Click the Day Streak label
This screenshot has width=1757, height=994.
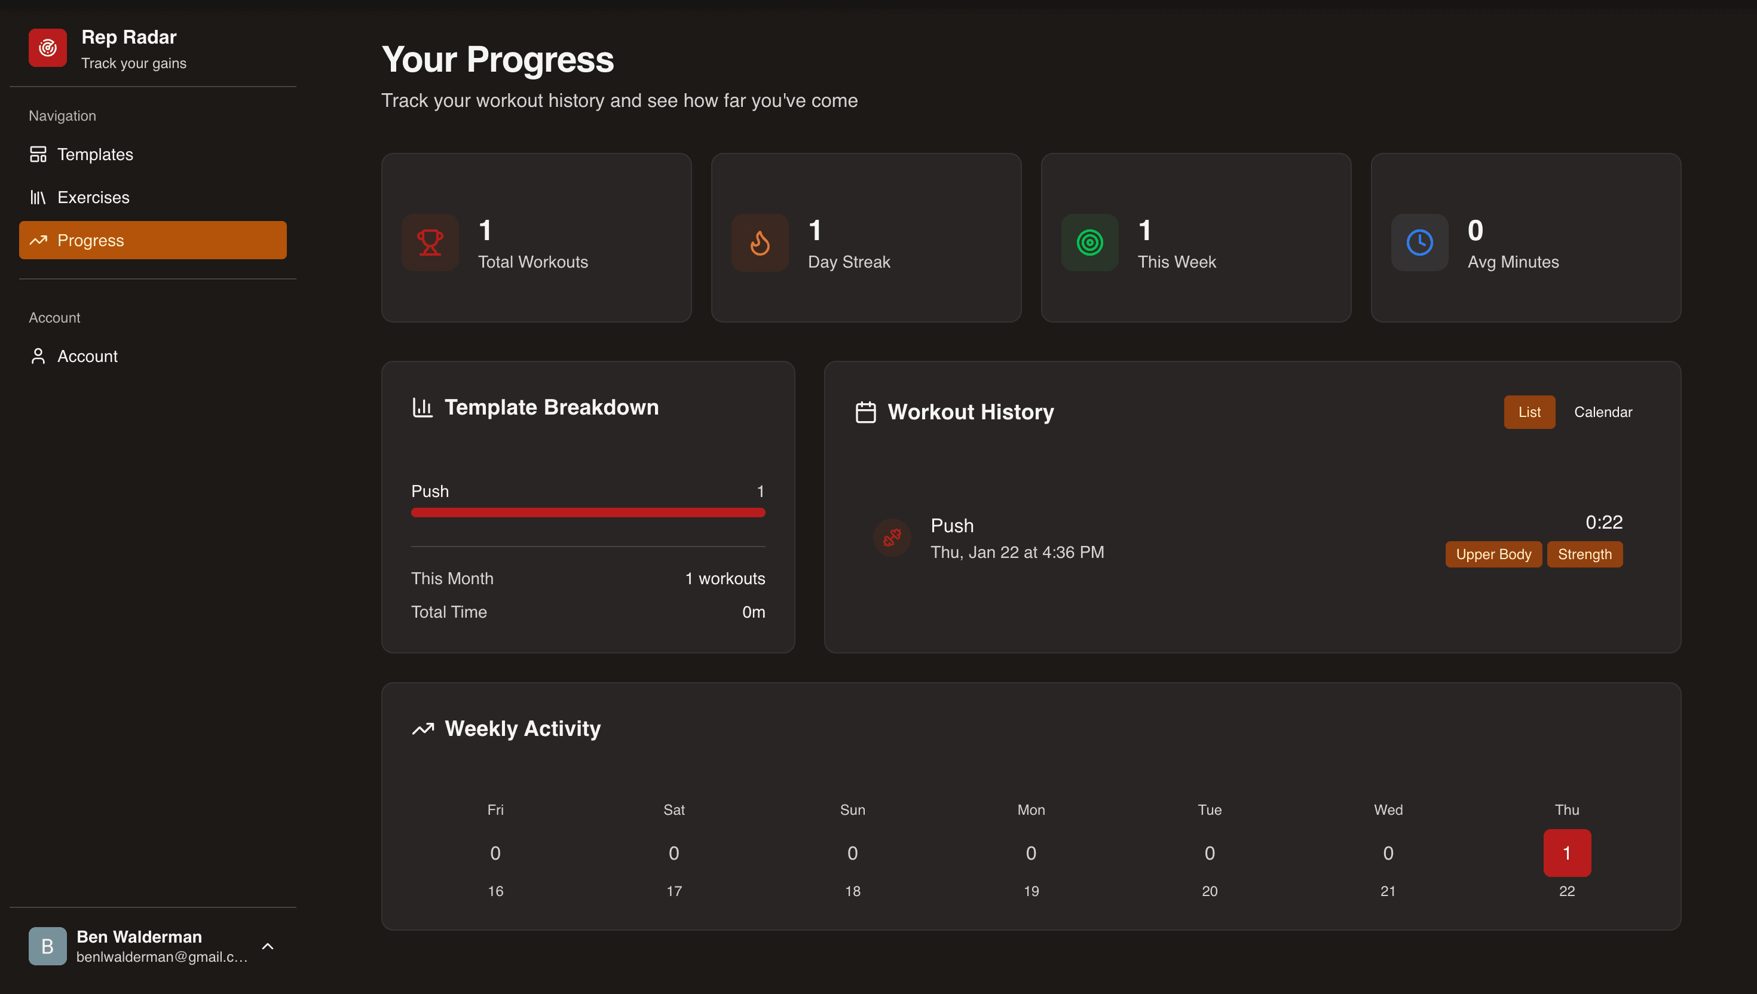pos(849,262)
